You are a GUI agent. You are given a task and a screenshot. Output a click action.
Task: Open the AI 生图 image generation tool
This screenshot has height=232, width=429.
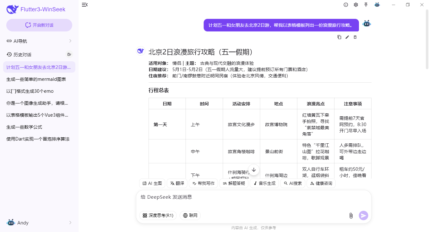point(152,183)
